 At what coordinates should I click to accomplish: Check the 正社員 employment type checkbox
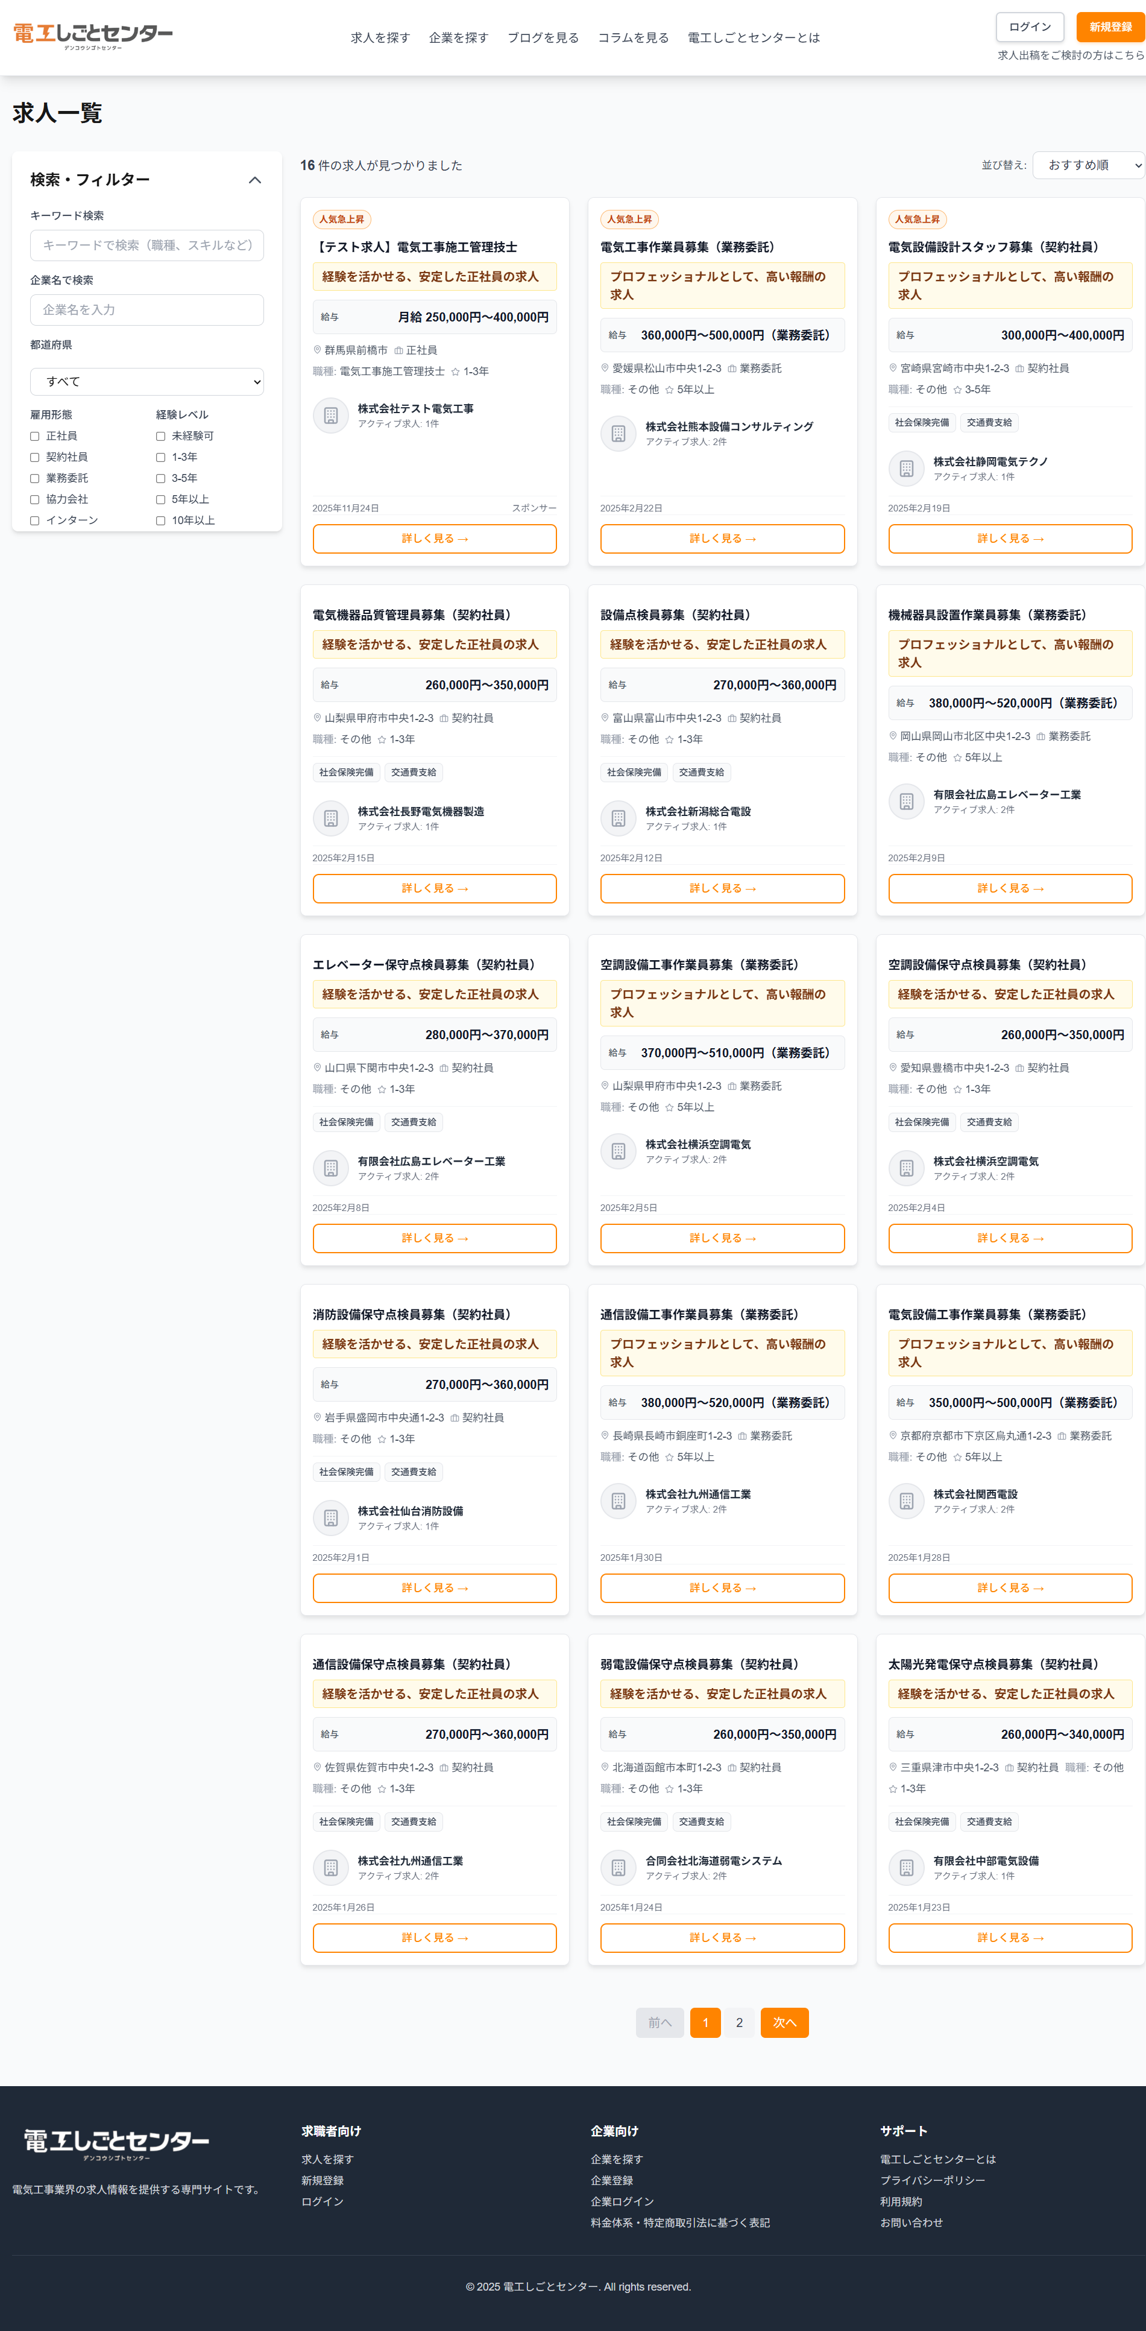[x=34, y=436]
